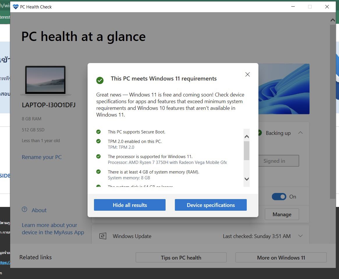
Task: Click the Manage button
Action: (282, 214)
